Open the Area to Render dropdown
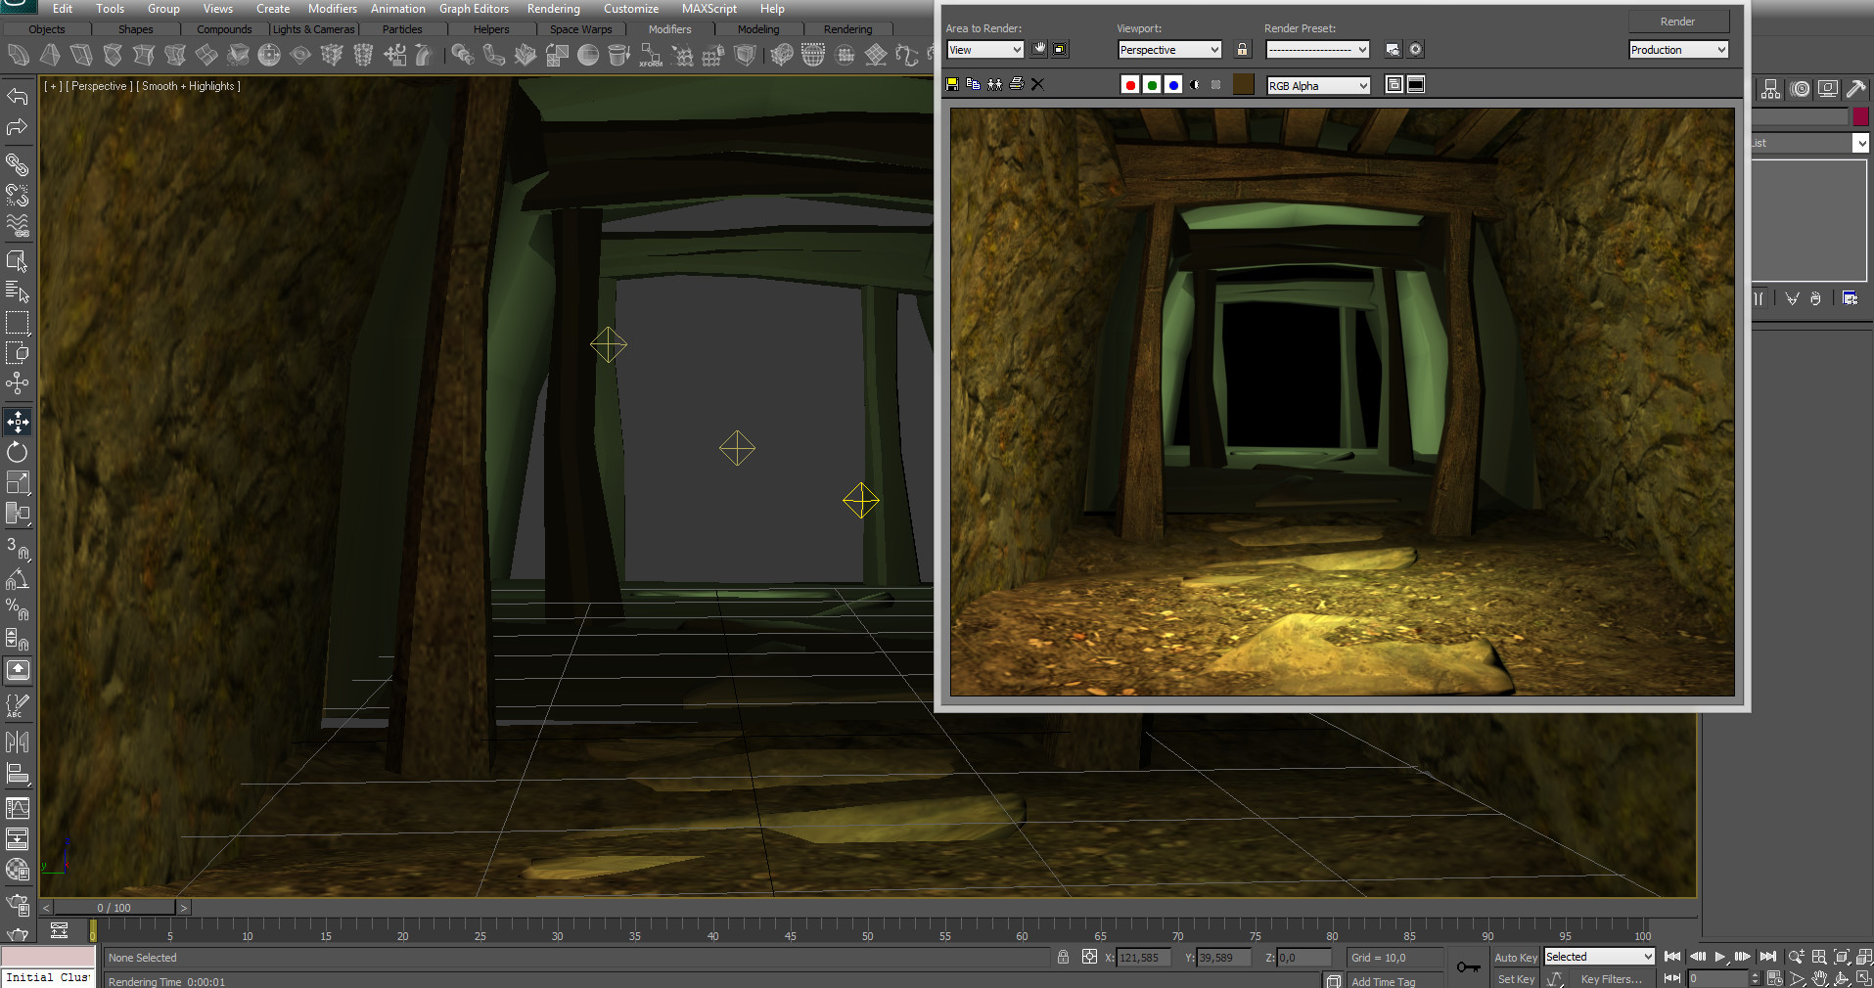The height and width of the screenshot is (988, 1874). 984,50
